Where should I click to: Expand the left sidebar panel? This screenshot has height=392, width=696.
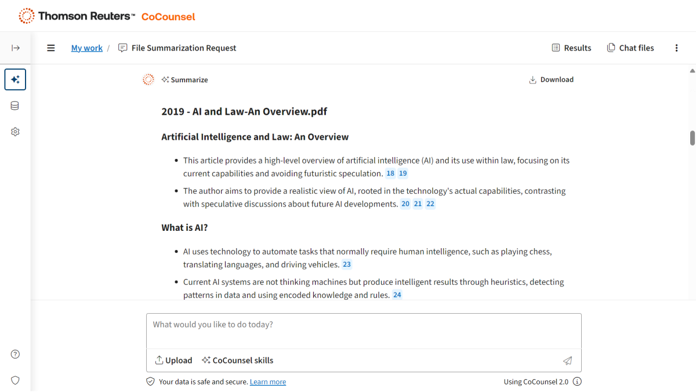pos(16,48)
